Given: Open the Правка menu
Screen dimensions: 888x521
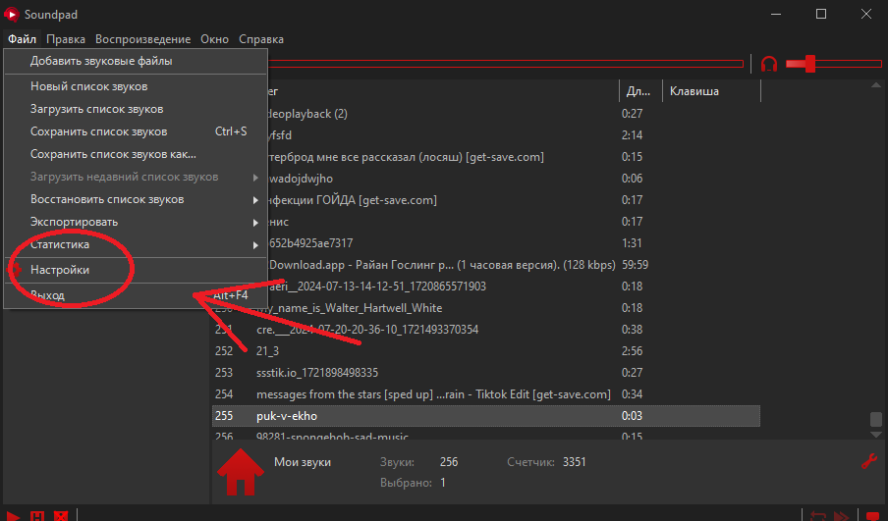Looking at the screenshot, I should coord(66,39).
